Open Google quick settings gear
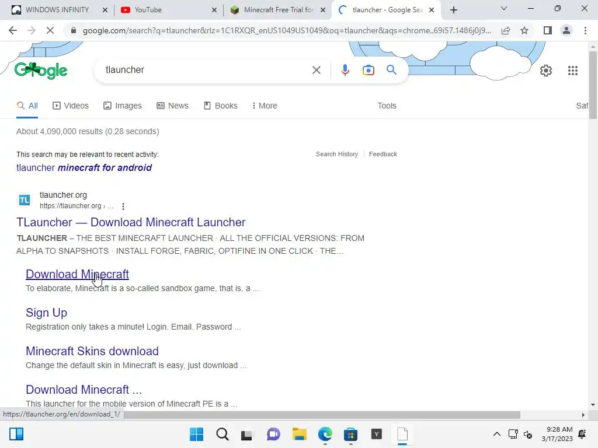 click(546, 71)
